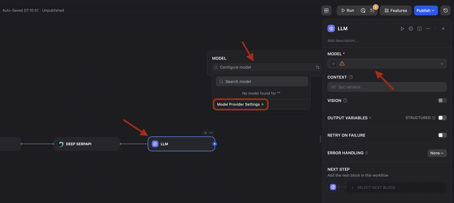The height and width of the screenshot is (203, 454).
Task: Click plus handle on LLM node
Action: pos(215,144)
